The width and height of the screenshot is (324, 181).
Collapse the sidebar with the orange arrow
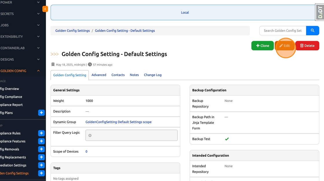[45, 9]
